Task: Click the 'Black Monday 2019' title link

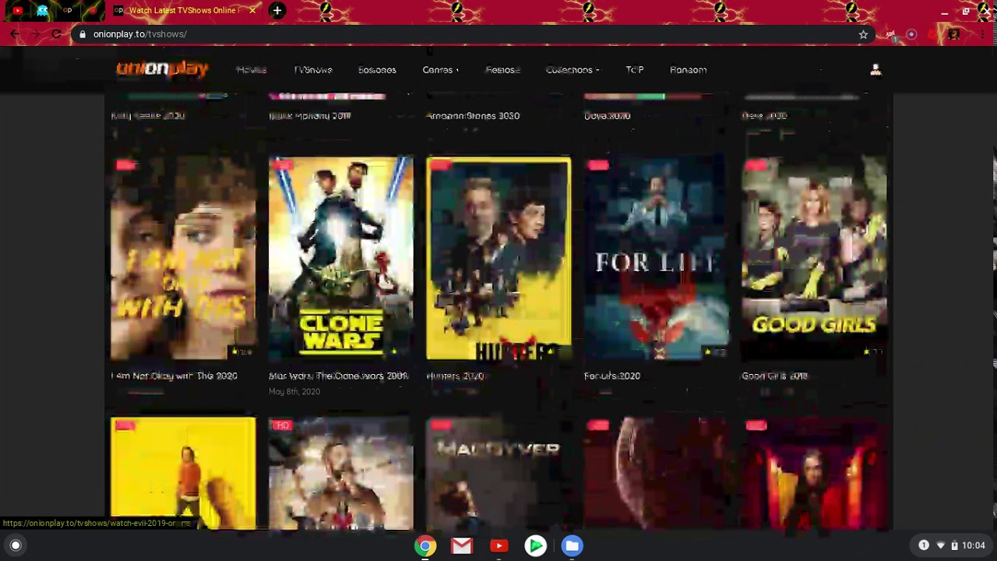Action: coord(310,115)
